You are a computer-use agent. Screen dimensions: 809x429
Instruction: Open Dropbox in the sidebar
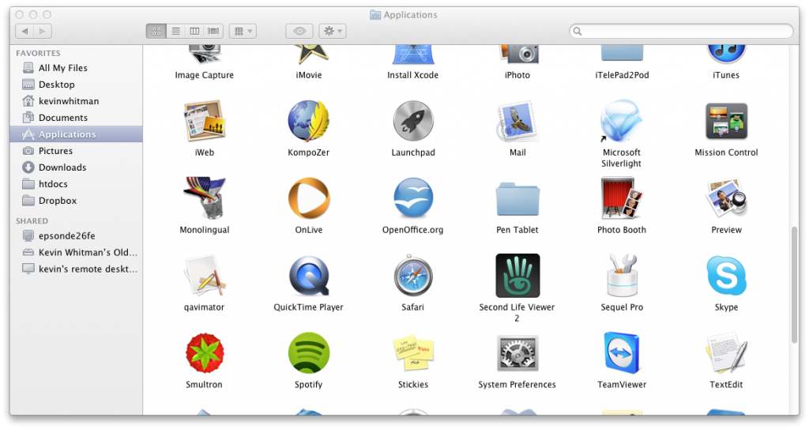[x=77, y=200]
